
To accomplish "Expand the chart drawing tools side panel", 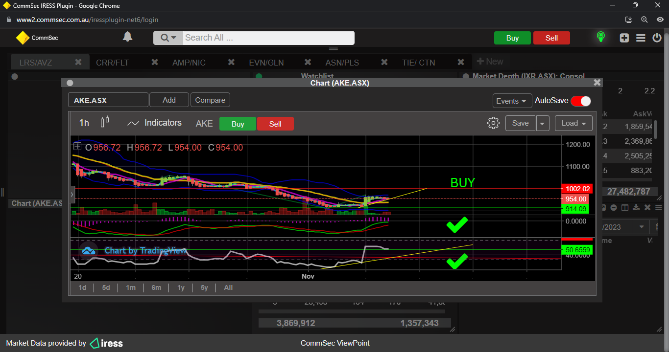I will (72, 194).
